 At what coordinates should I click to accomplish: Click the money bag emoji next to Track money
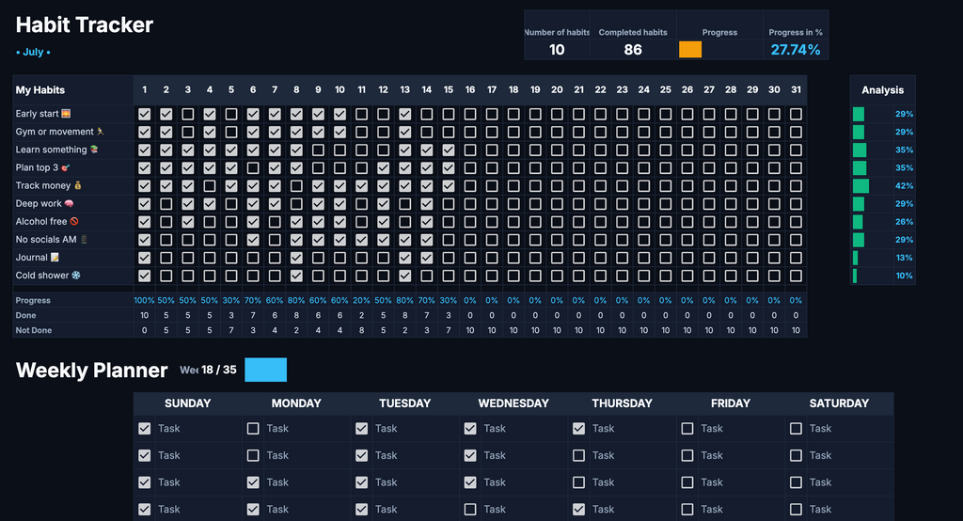click(77, 185)
